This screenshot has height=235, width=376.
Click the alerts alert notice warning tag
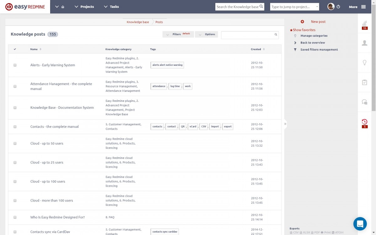167,65
